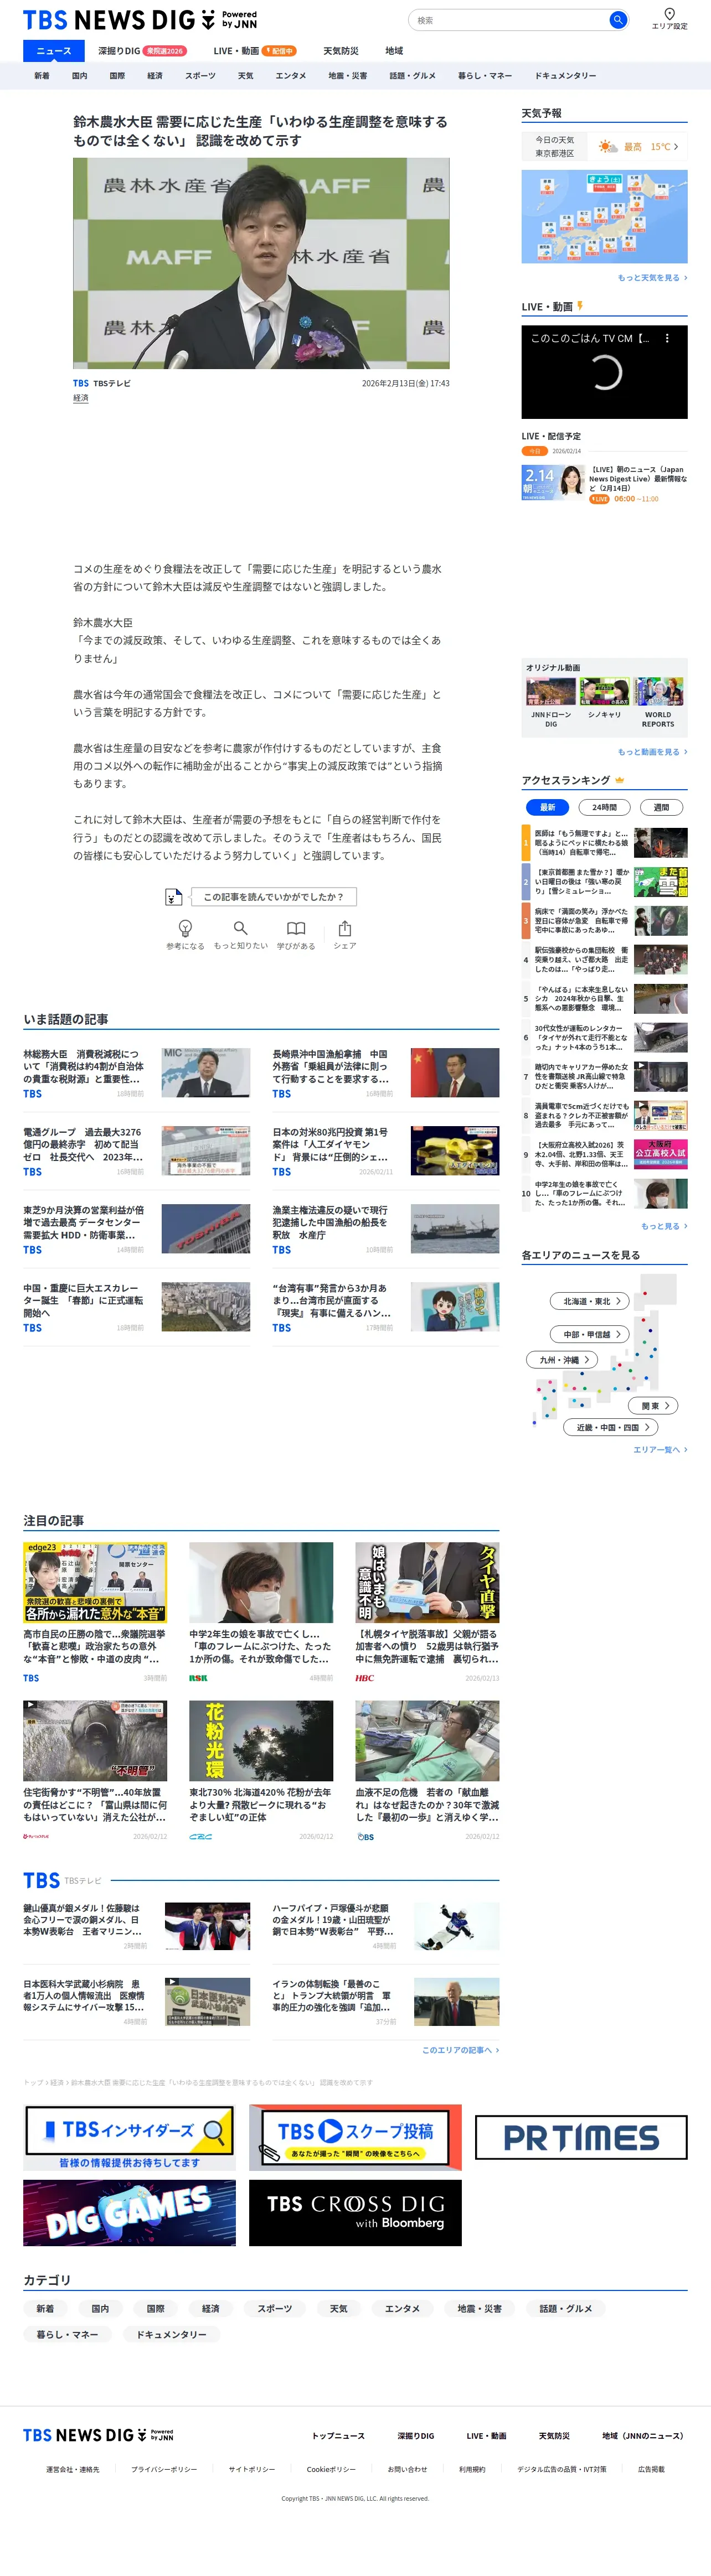Expand today's Tokyo weather chevron 最高 15℃
The image size is (711, 2576).
676,147
